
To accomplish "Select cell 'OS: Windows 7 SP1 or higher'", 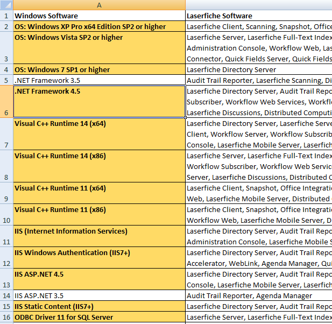I will click(100, 69).
